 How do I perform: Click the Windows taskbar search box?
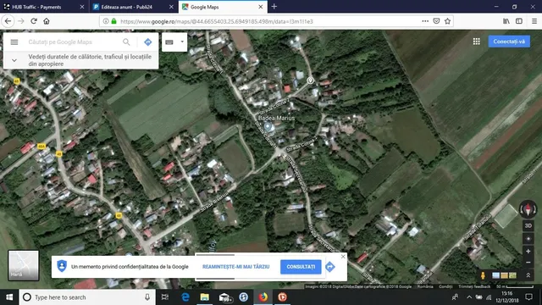(x=87, y=297)
